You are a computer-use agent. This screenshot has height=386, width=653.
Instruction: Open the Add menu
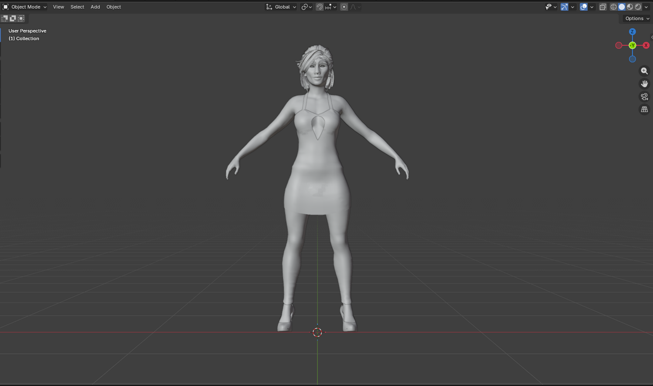pyautogui.click(x=95, y=7)
